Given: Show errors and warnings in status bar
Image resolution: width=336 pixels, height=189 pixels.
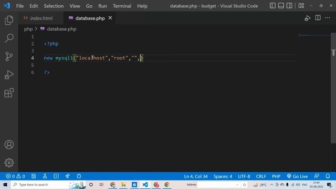Looking at the screenshot, I should (15, 176).
